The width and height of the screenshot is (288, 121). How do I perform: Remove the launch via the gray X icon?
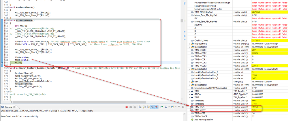click(131, 107)
